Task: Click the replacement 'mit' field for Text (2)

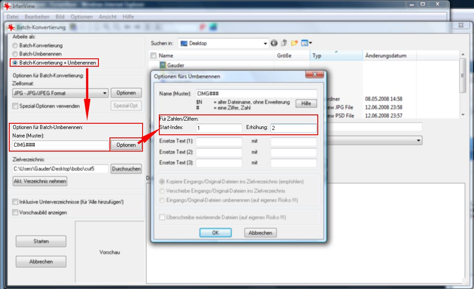Action: click(x=293, y=152)
